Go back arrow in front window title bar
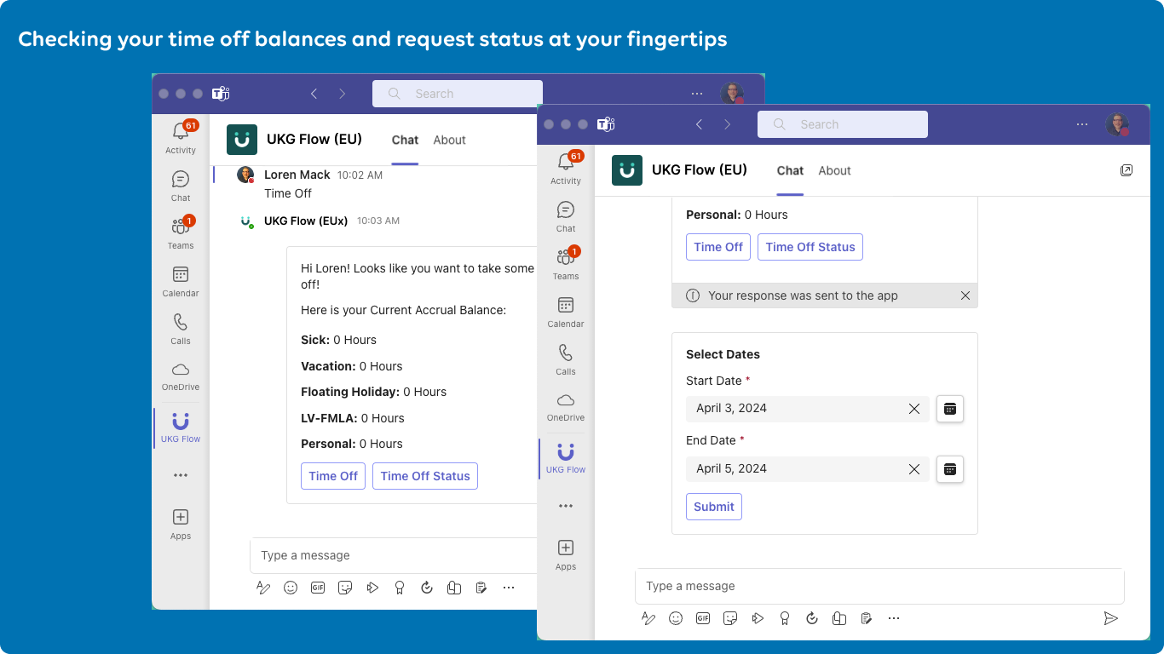The width and height of the screenshot is (1164, 654). pyautogui.click(x=700, y=124)
